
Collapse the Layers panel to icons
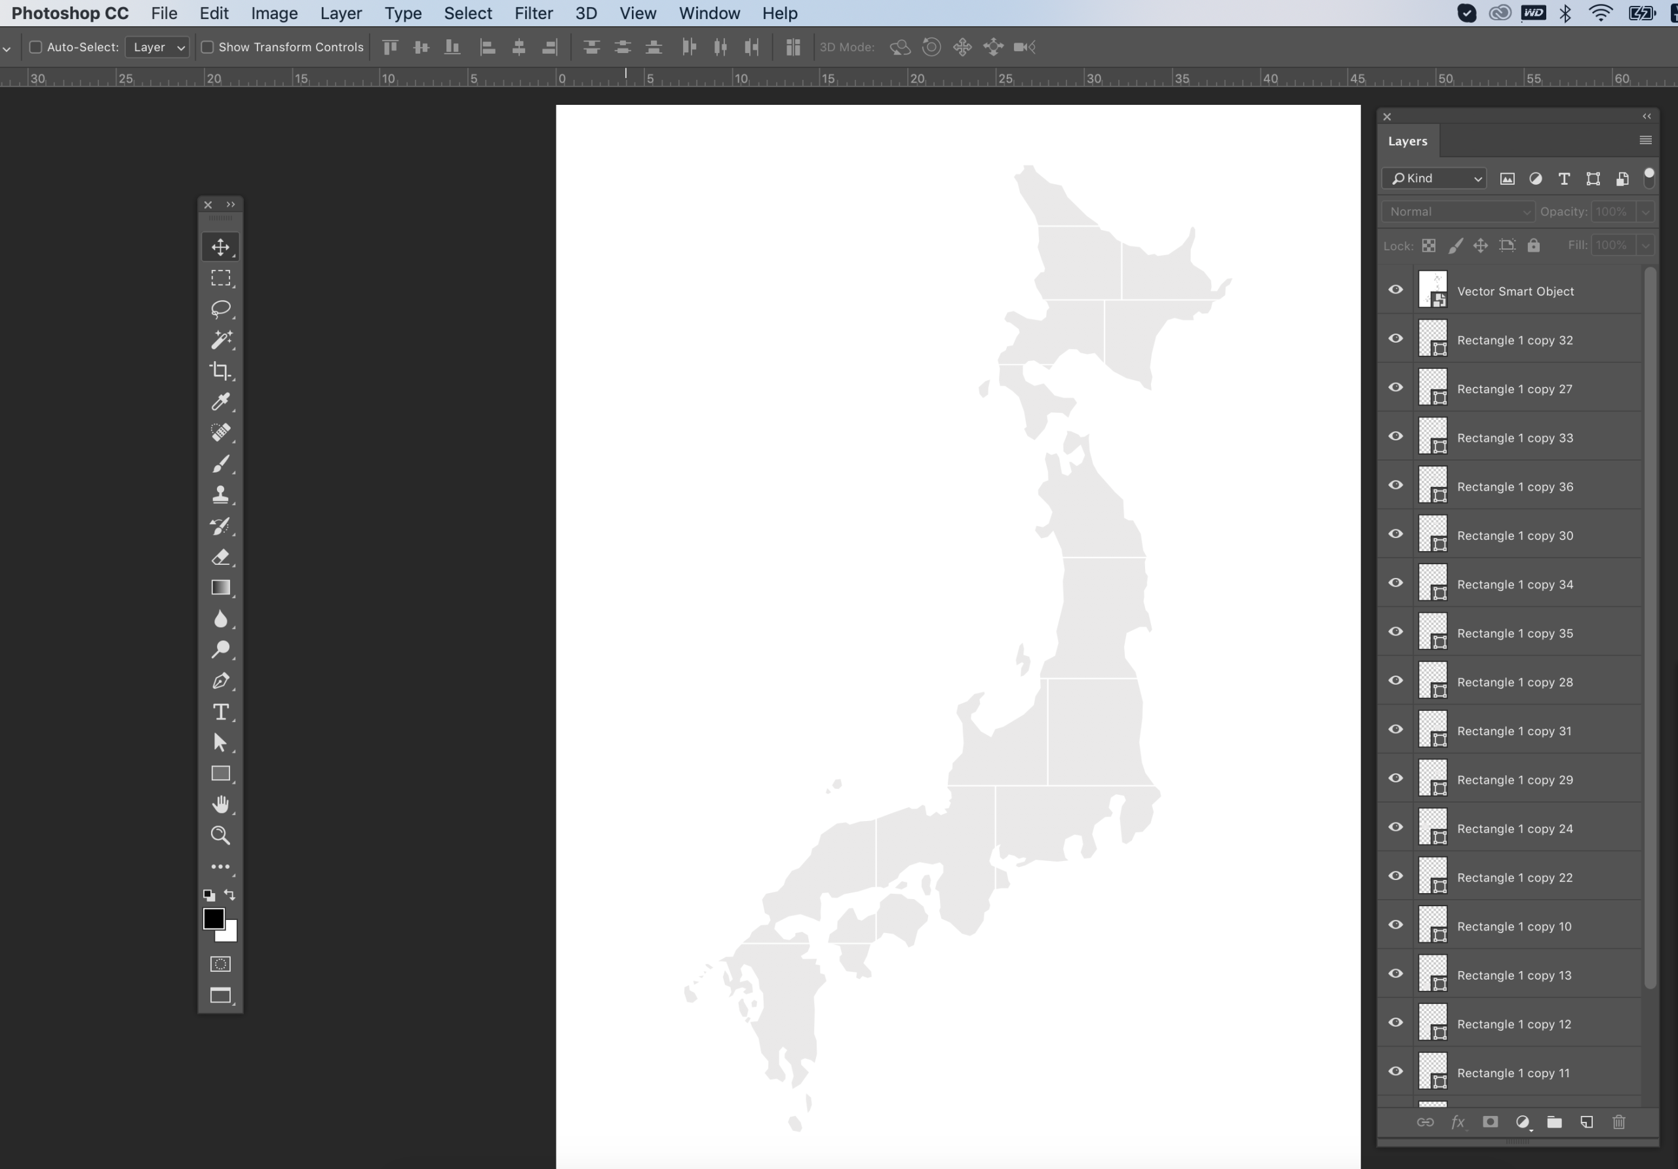tap(1647, 117)
